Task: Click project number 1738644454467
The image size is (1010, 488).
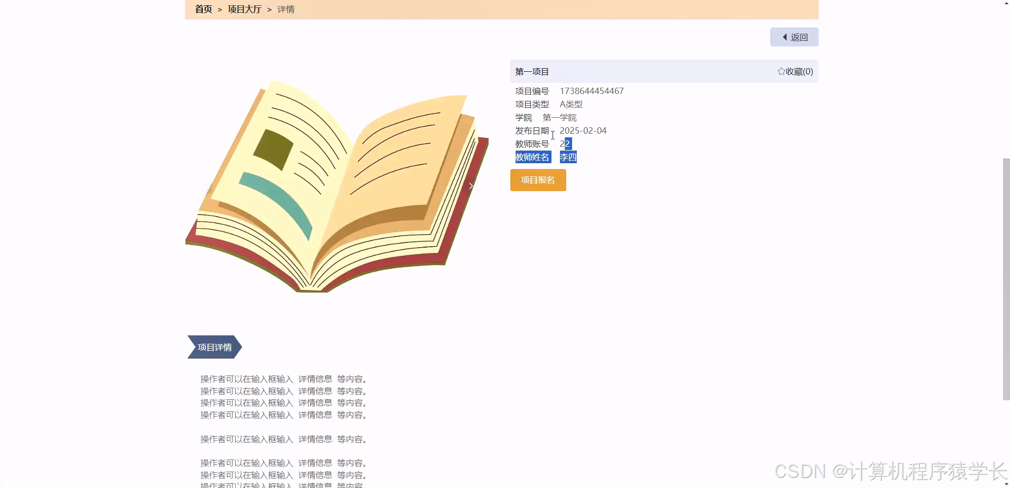Action: click(592, 91)
